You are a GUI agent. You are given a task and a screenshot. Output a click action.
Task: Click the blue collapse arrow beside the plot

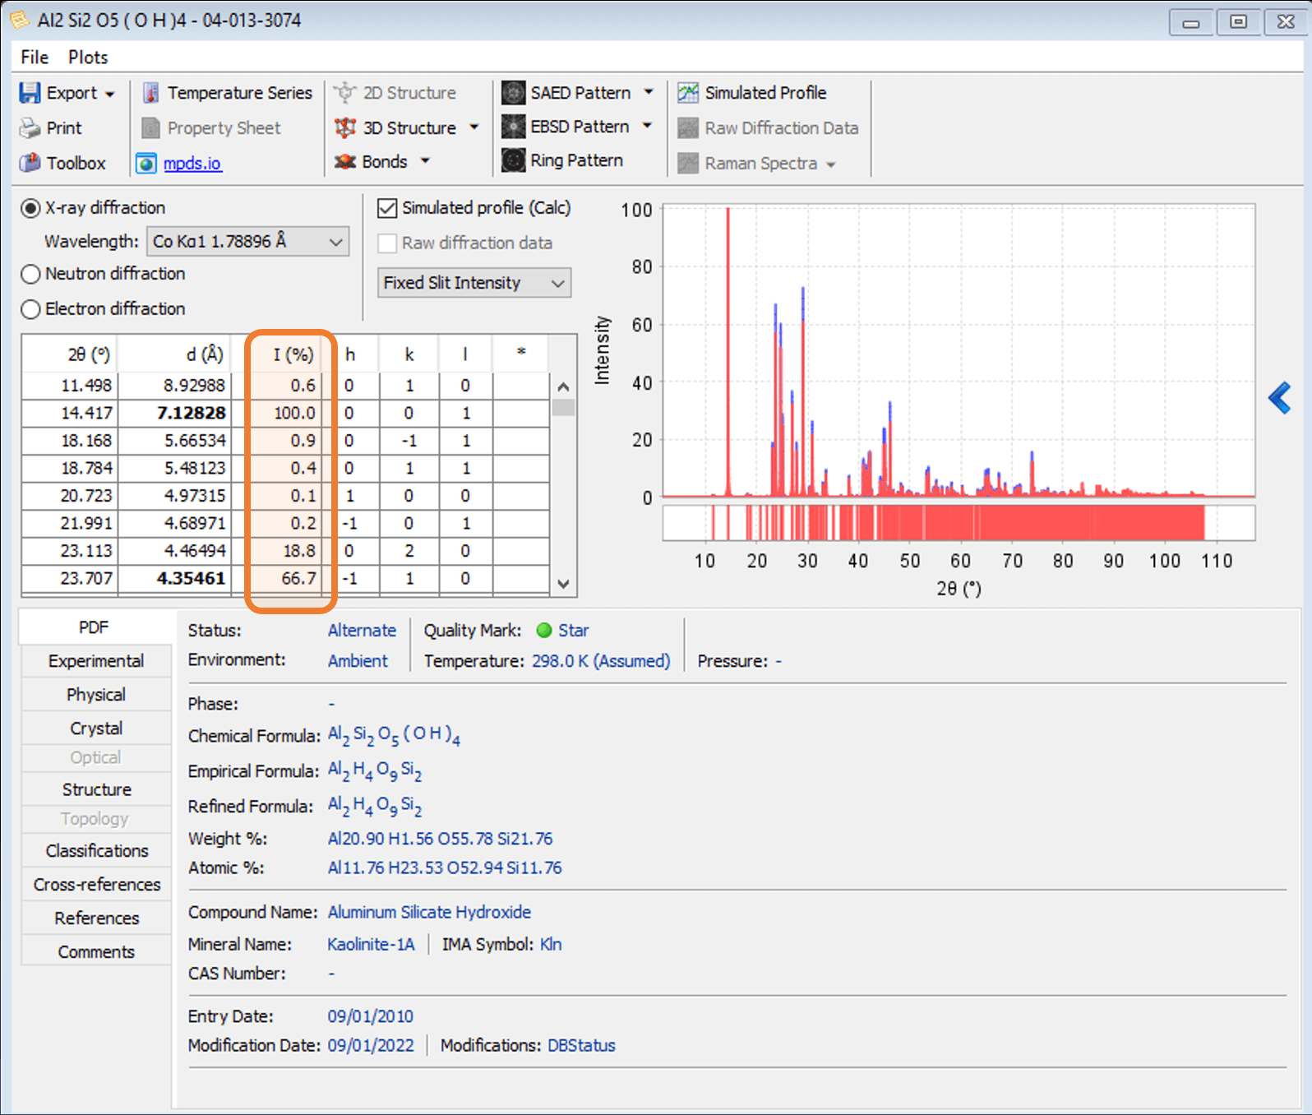click(1279, 398)
